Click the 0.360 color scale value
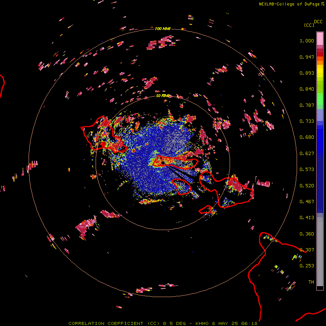The height and width of the screenshot is (326, 326). [307, 234]
